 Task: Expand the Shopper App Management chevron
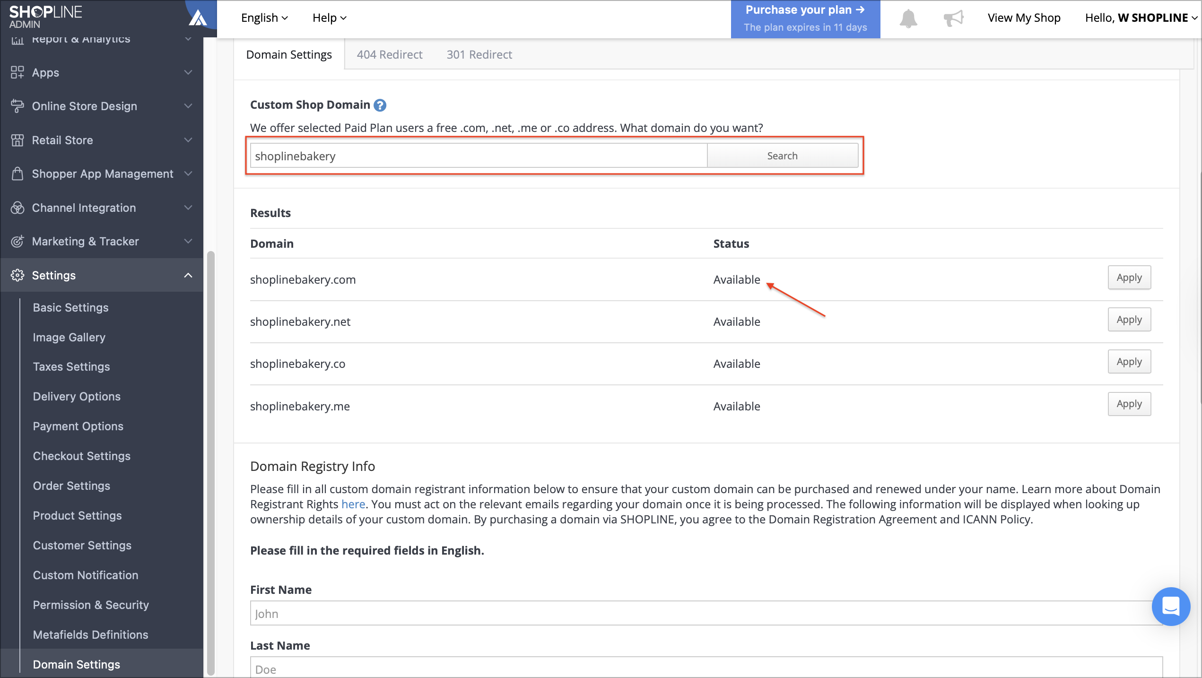coord(188,174)
